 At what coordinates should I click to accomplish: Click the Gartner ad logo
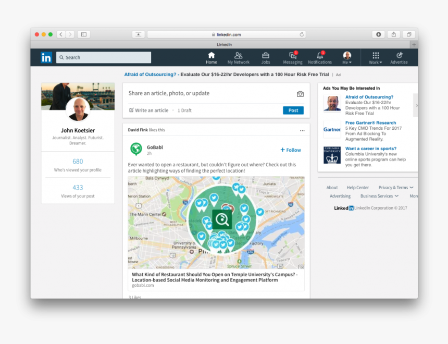(332, 130)
